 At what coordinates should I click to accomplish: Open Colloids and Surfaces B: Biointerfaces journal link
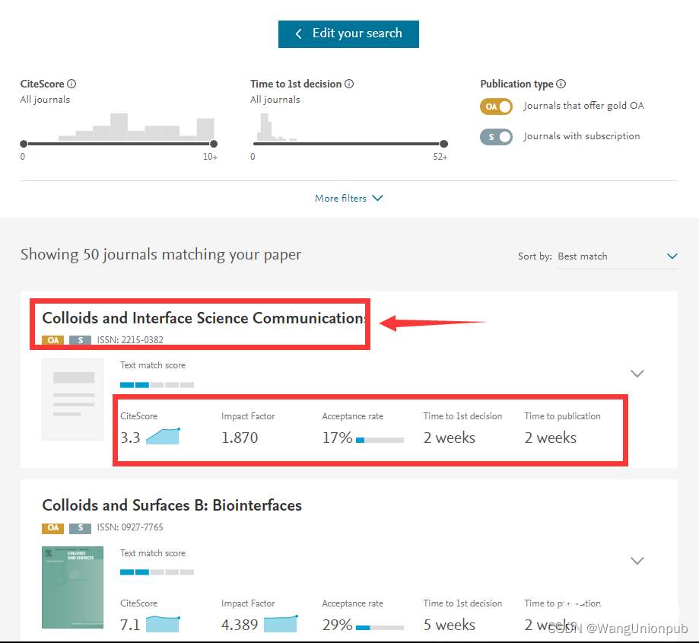[x=172, y=505]
